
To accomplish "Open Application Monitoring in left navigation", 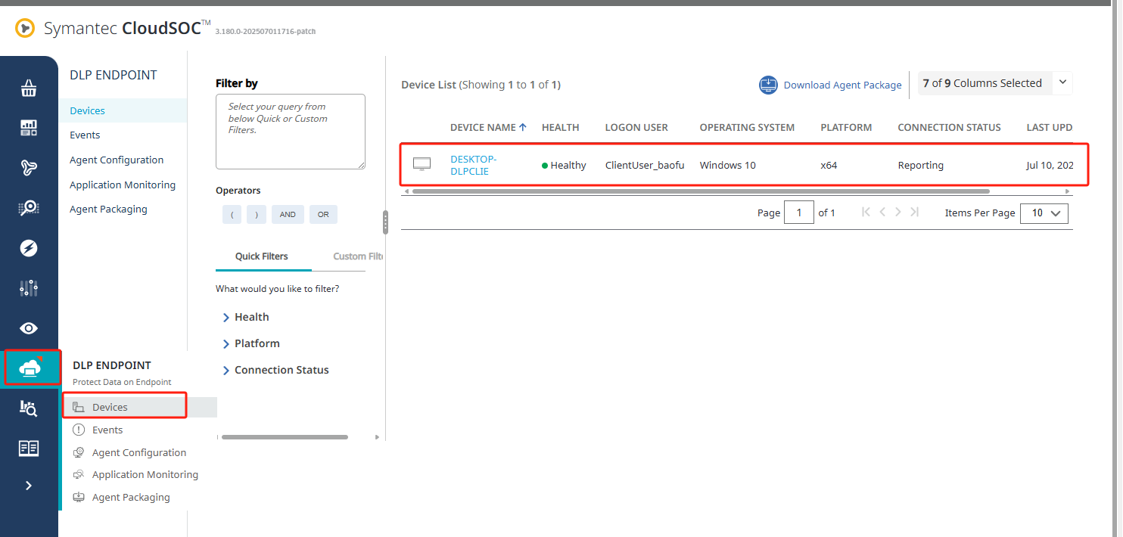I will pyautogui.click(x=123, y=185).
